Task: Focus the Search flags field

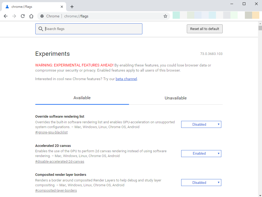Action: tap(89, 29)
